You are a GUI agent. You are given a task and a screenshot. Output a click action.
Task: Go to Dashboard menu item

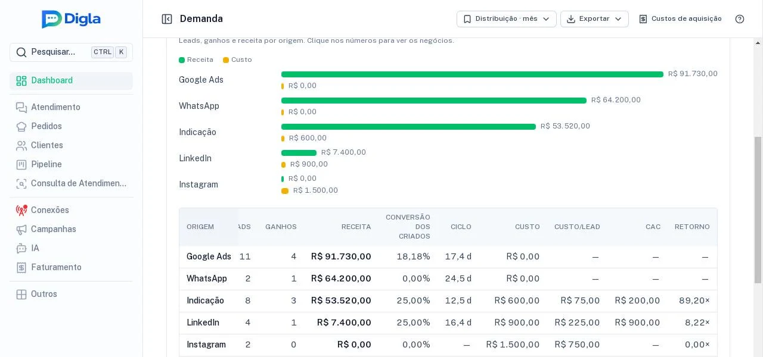pyautogui.click(x=71, y=81)
